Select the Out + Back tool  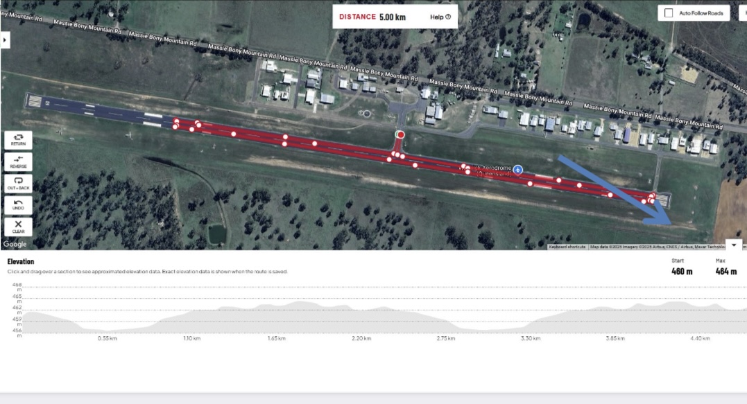coord(18,184)
